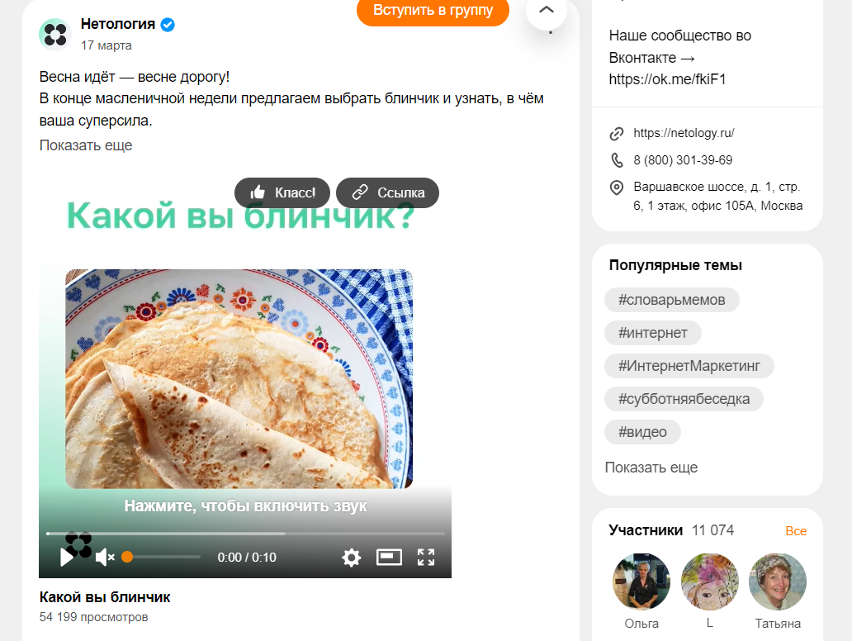The image size is (852, 641).
Task: Open the #словарьмемов hashtag
Action: [x=671, y=300]
